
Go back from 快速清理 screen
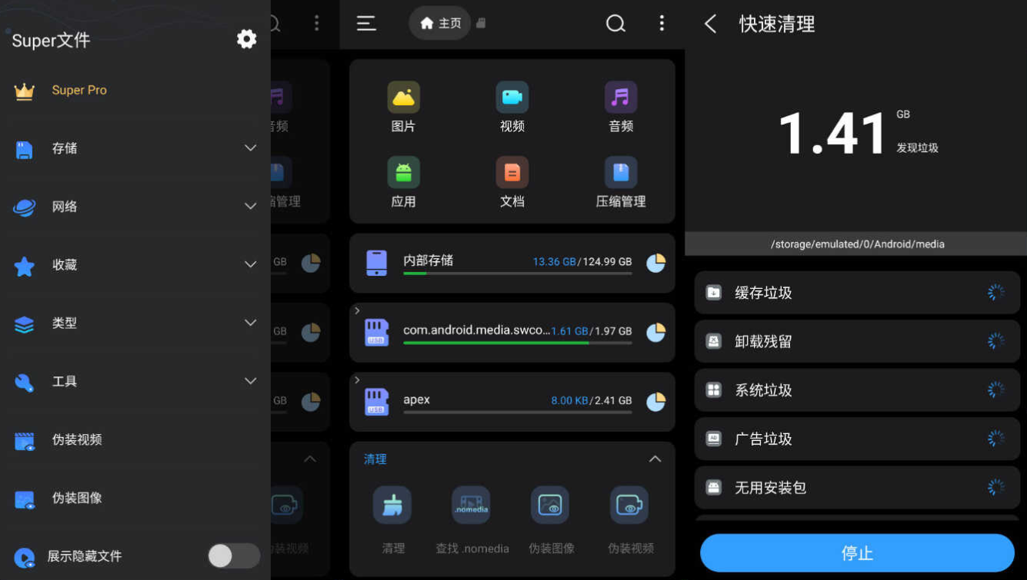(710, 24)
